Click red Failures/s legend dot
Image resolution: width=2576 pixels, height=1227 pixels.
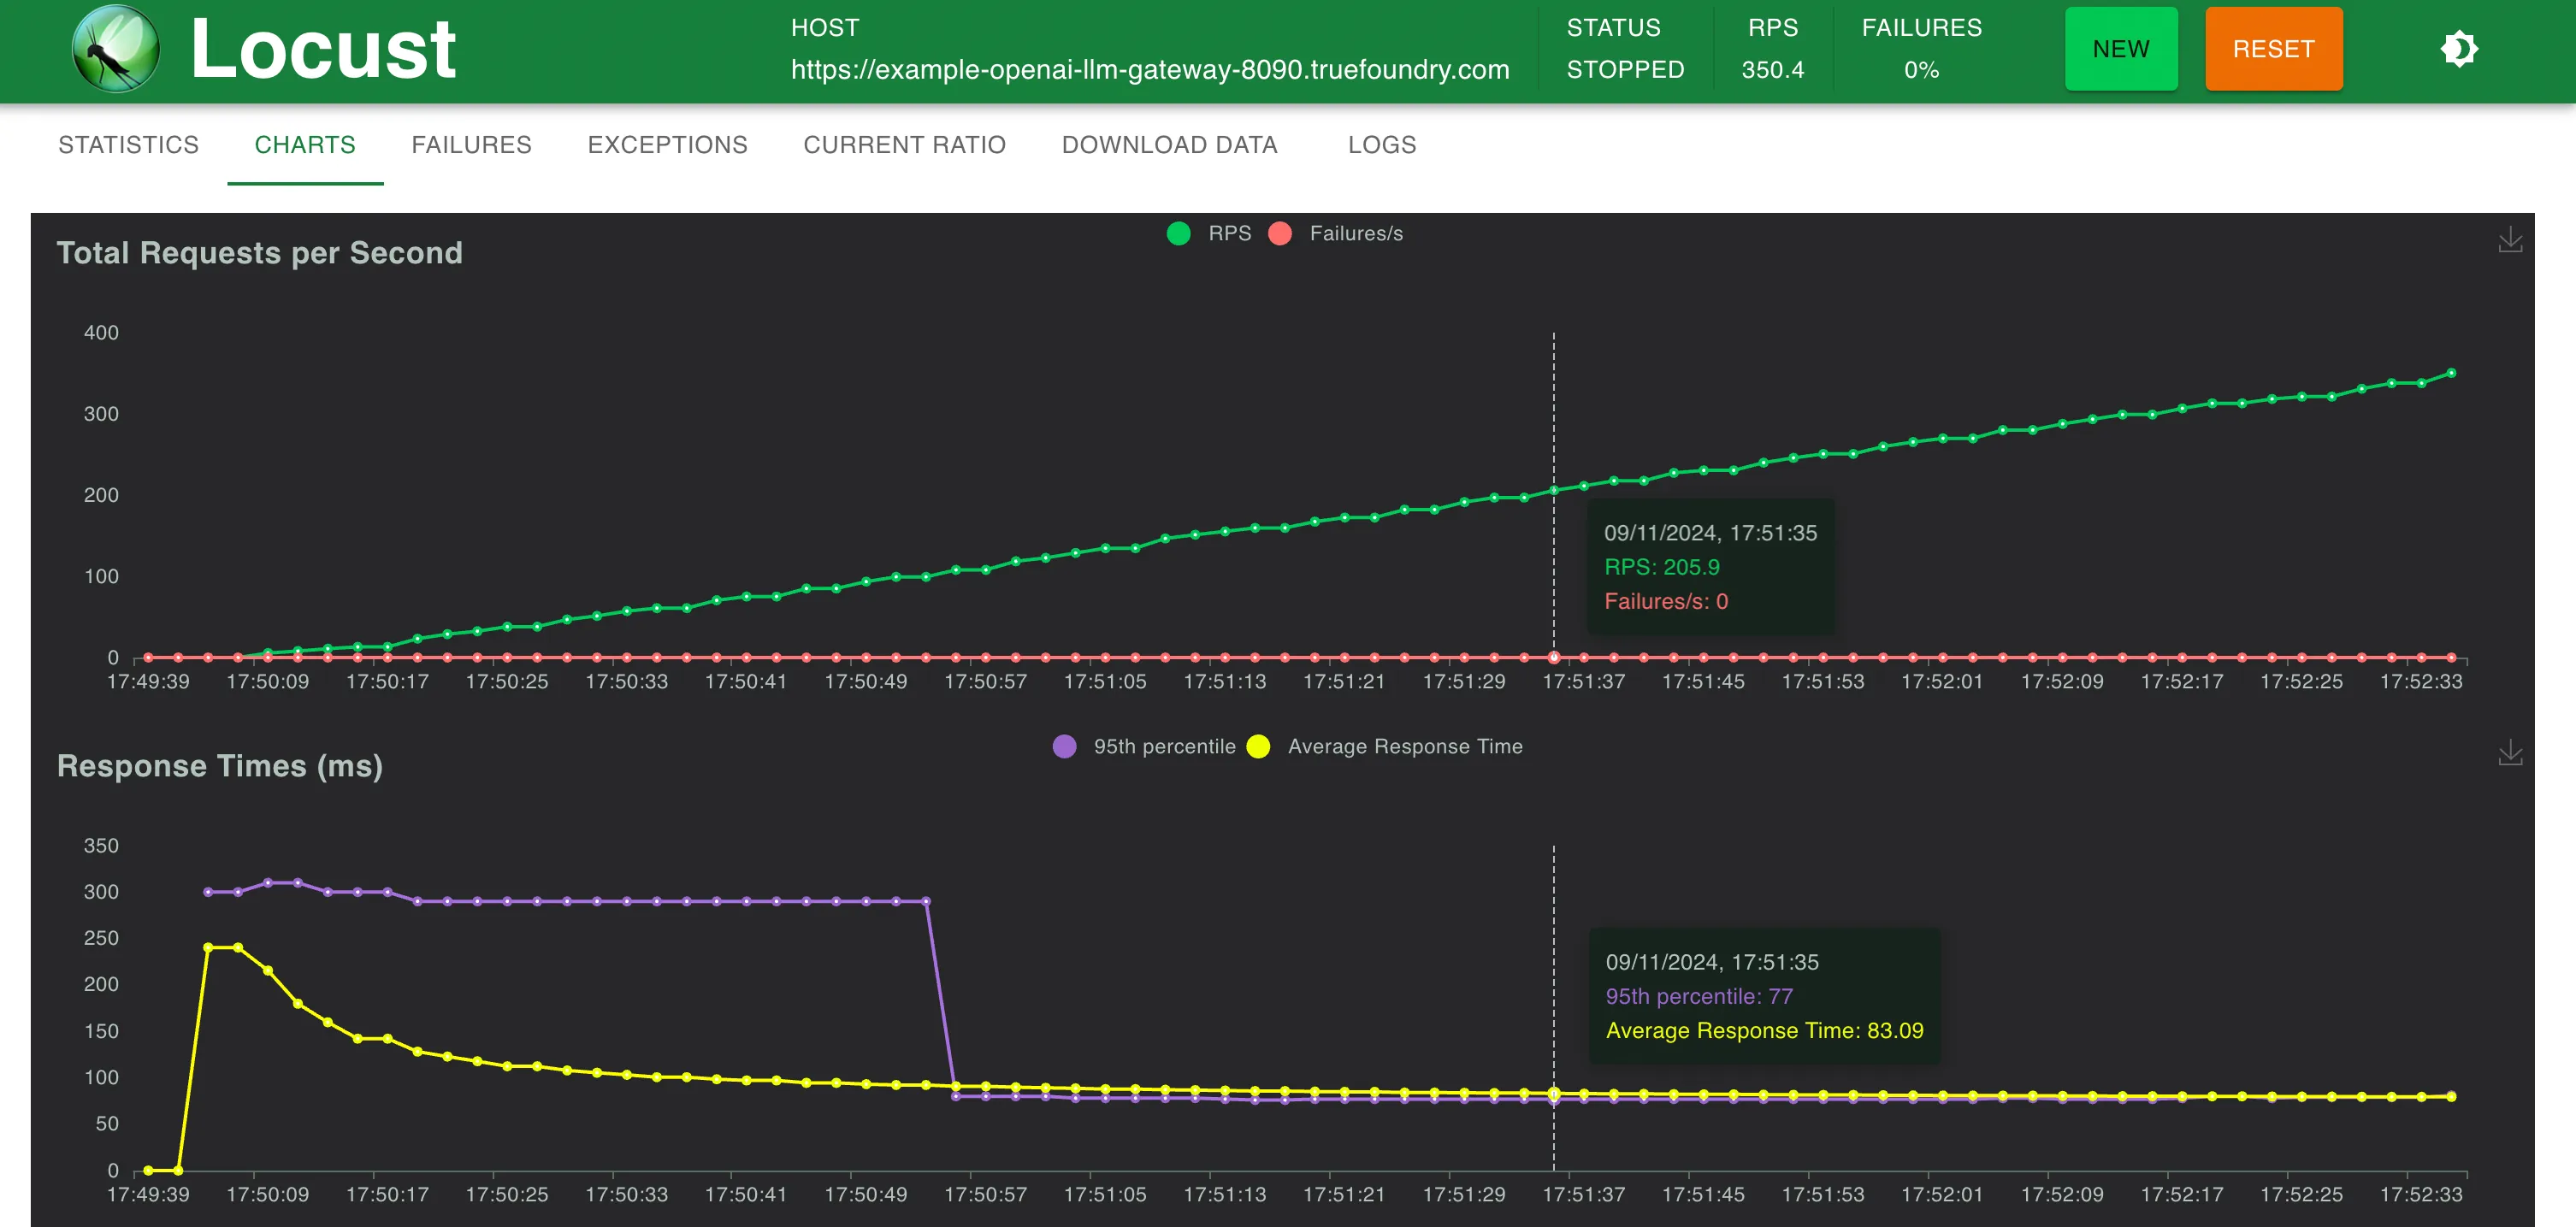[x=1279, y=233]
